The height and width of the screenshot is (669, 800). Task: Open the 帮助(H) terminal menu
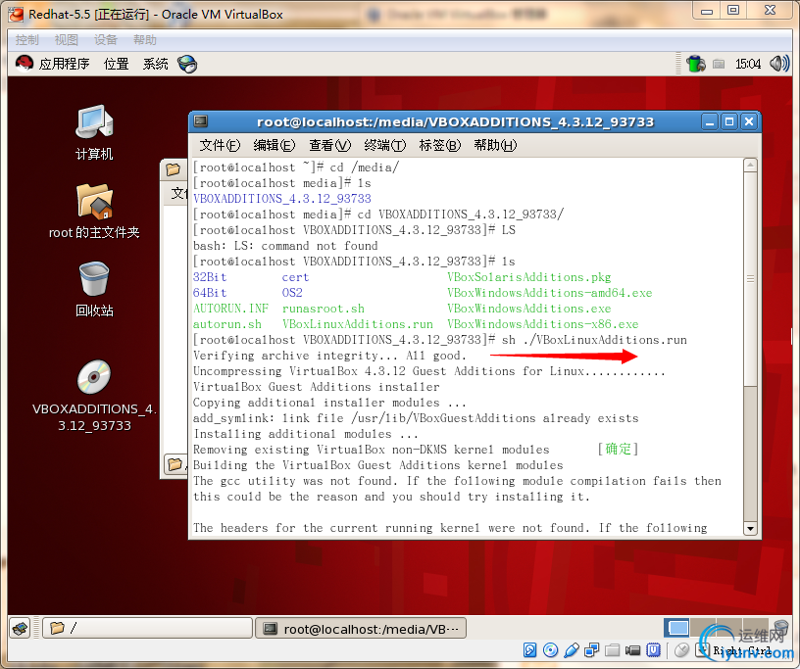point(495,145)
